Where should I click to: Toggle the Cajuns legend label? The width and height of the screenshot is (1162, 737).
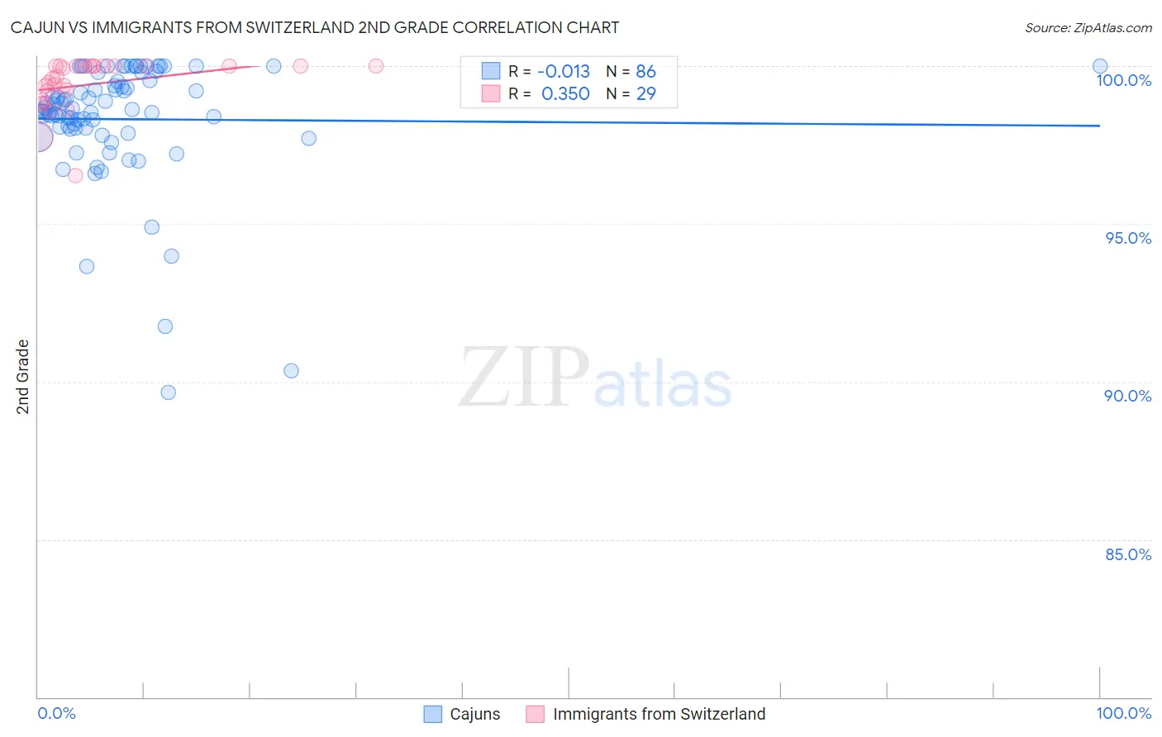[475, 714]
